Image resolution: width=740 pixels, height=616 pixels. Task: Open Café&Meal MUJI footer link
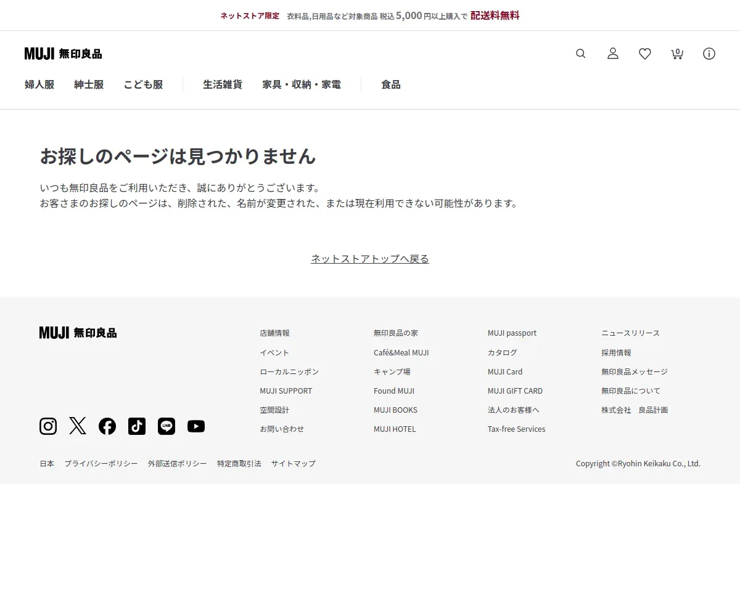[401, 352]
